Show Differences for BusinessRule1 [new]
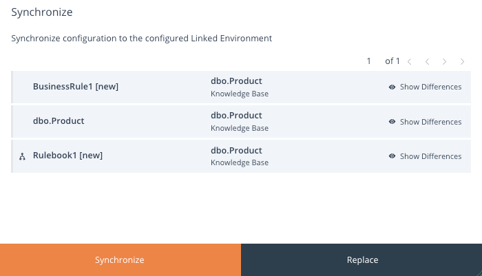482x276 pixels. tap(430, 87)
